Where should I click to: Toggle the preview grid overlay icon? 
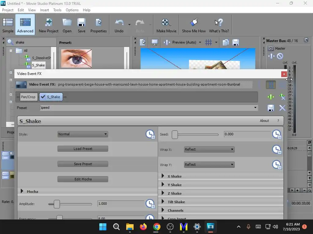pyautogui.click(x=208, y=42)
